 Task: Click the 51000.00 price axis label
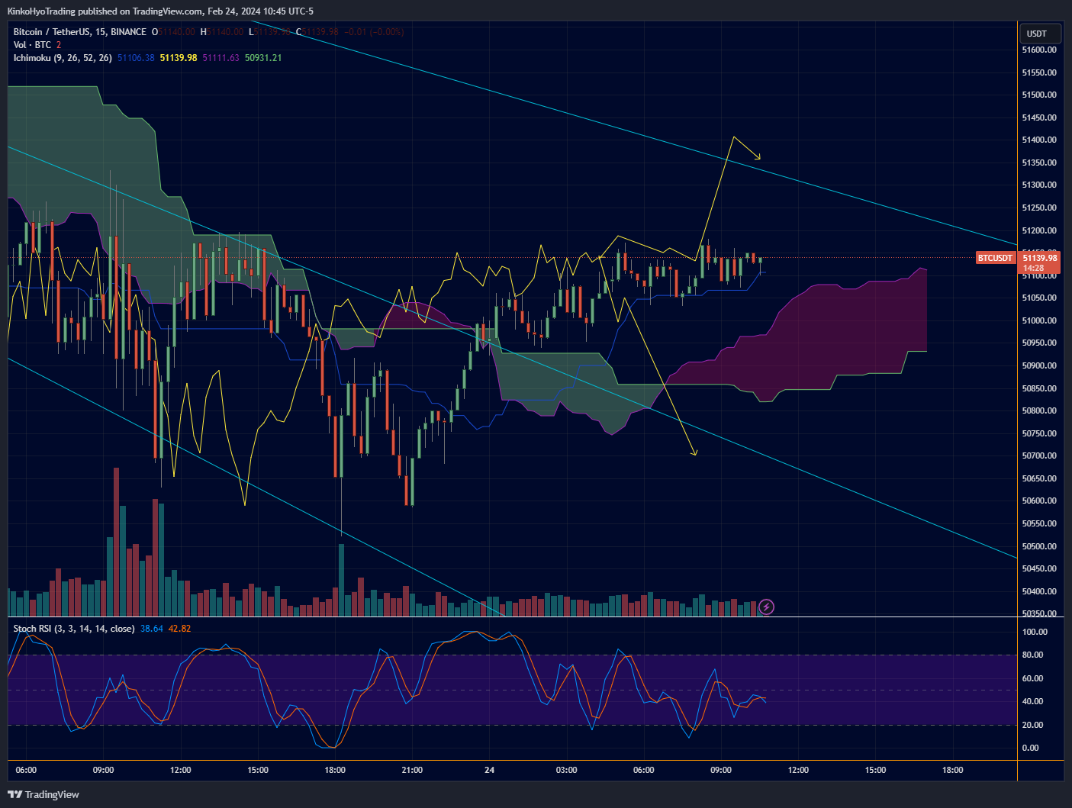(1039, 320)
